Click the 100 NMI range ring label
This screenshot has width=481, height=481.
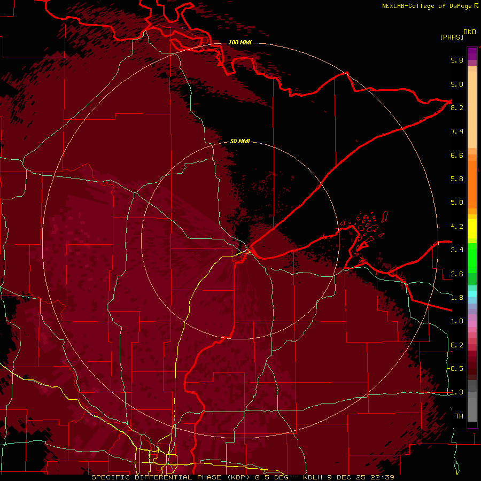pyautogui.click(x=240, y=42)
